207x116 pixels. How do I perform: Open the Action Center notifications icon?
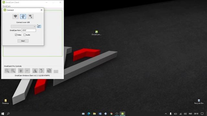coord(202,114)
